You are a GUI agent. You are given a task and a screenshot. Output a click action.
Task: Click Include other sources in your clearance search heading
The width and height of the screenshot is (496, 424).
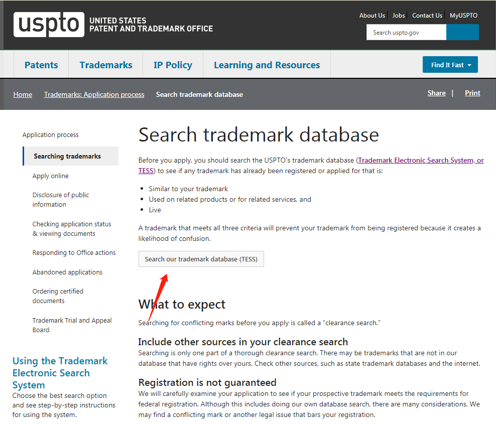[243, 342]
